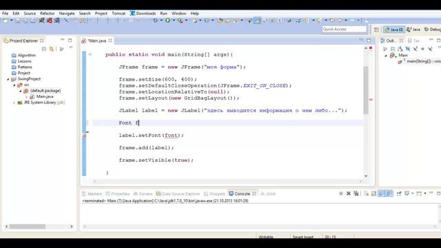Open the New file dropdown arrow
This screenshot has height=248, width=441.
[x=11, y=20]
